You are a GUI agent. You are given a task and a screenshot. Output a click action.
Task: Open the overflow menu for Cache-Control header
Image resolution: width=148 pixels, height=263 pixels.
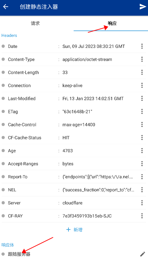(x=142, y=124)
